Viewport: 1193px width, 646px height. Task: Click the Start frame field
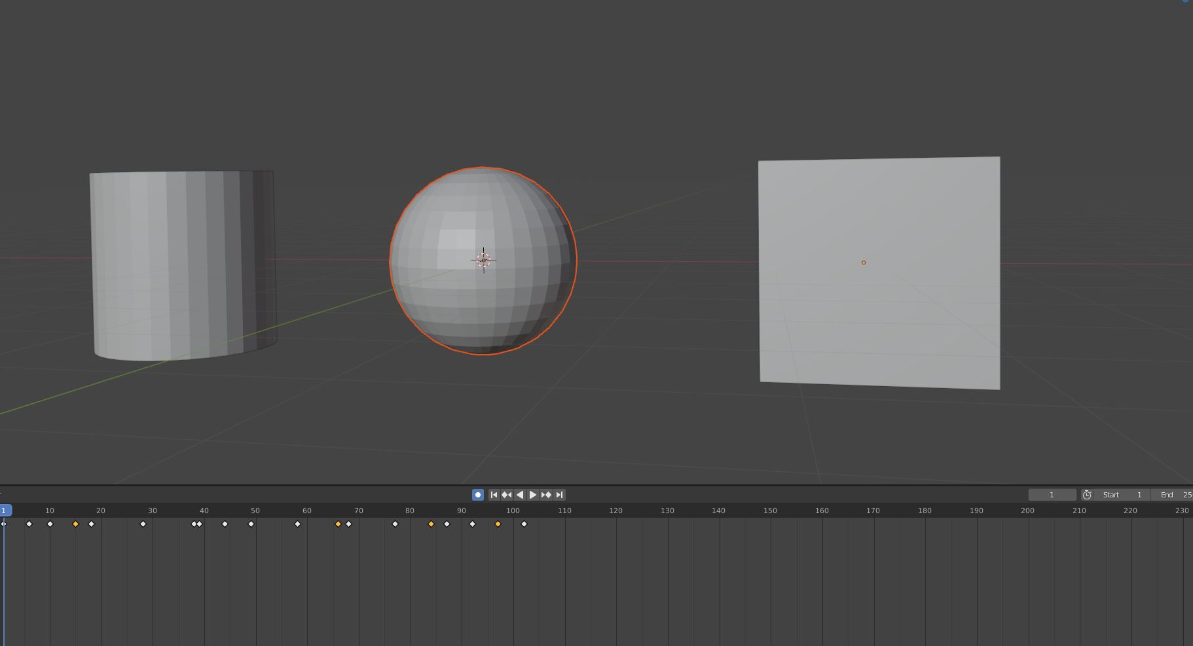[1122, 495]
